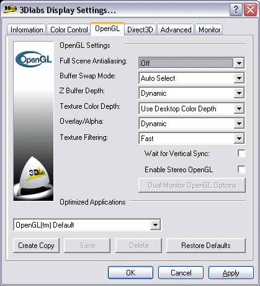Expand the Full Scene Antialiasing dropdown arrow
The width and height of the screenshot is (260, 286).
pos(239,63)
